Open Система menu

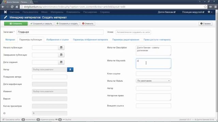[15, 12]
